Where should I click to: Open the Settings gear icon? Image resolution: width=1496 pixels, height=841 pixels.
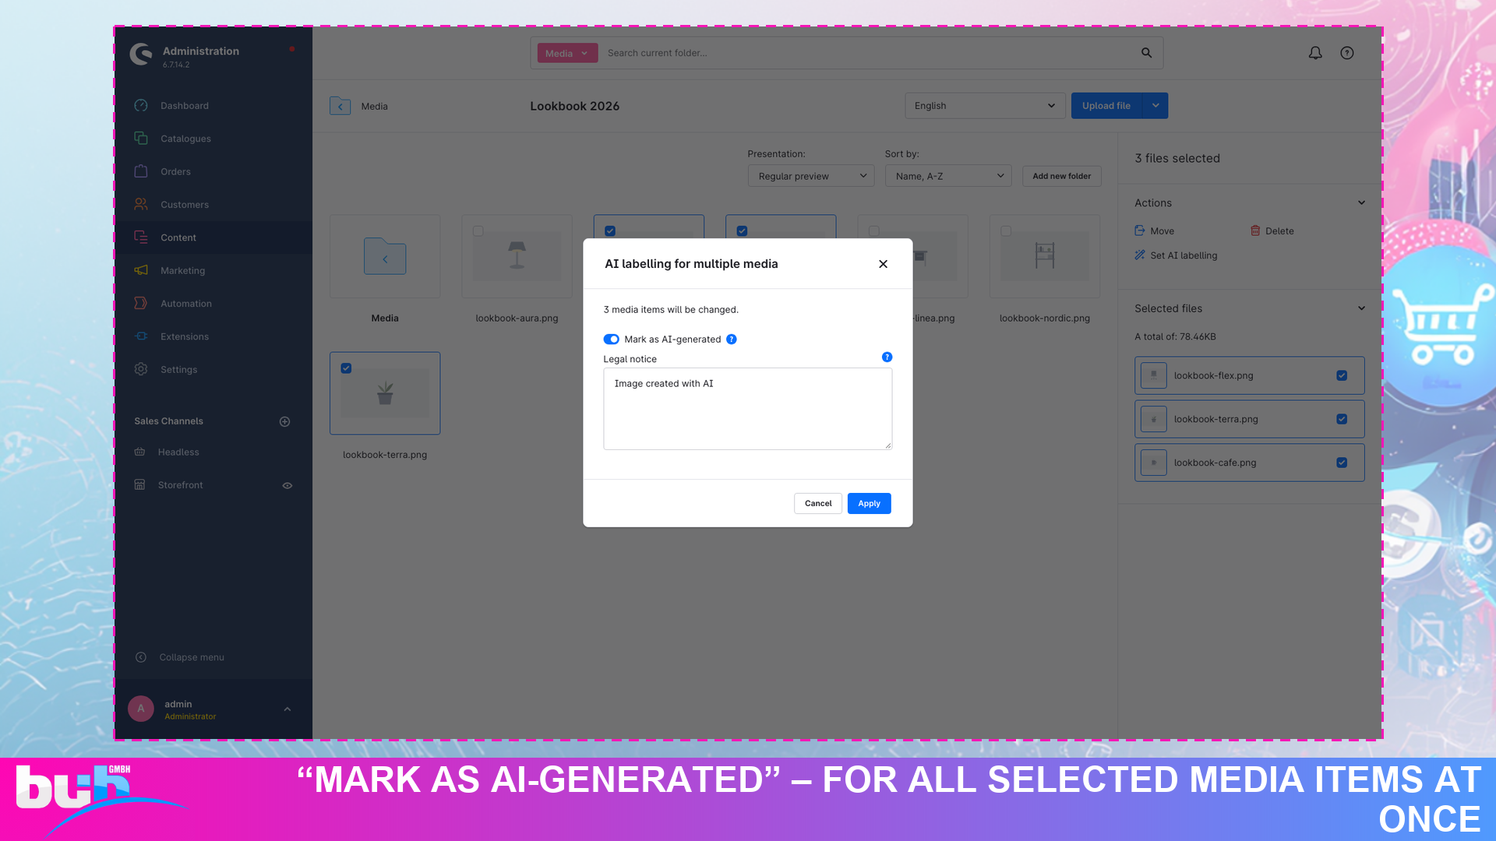point(141,369)
